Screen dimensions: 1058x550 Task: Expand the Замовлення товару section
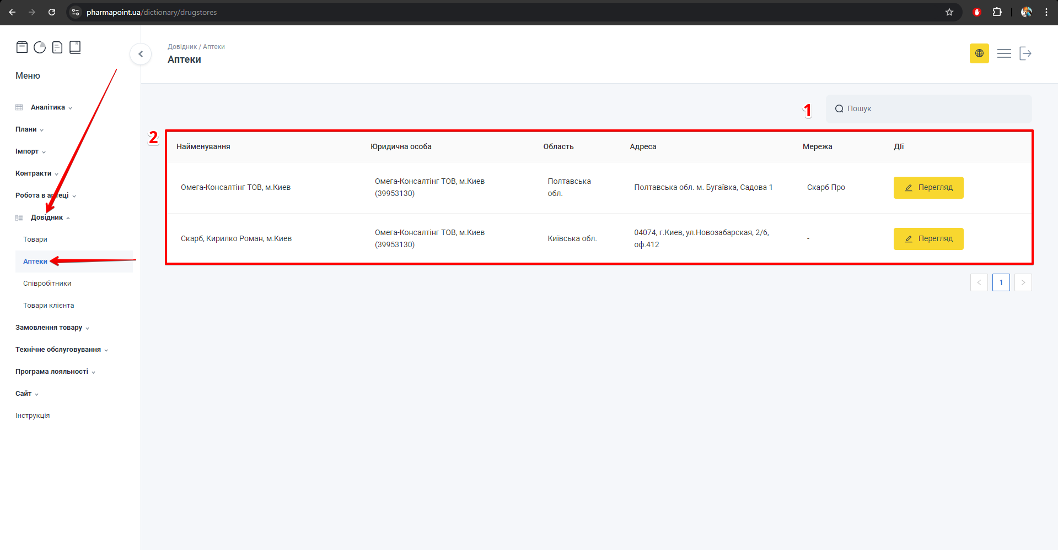click(49, 328)
